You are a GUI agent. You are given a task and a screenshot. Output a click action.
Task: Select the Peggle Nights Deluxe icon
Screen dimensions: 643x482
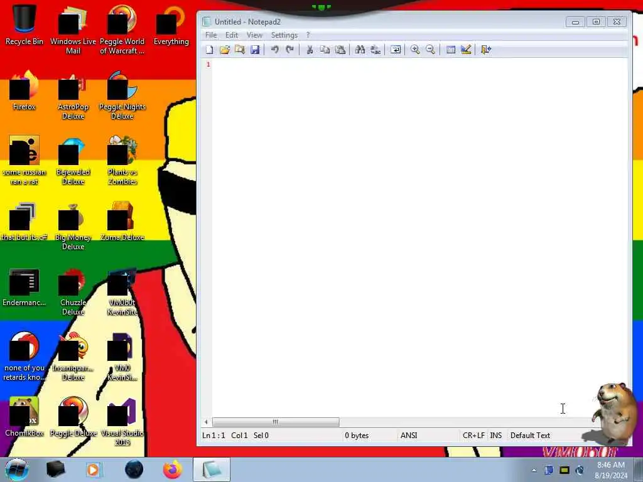(122, 95)
